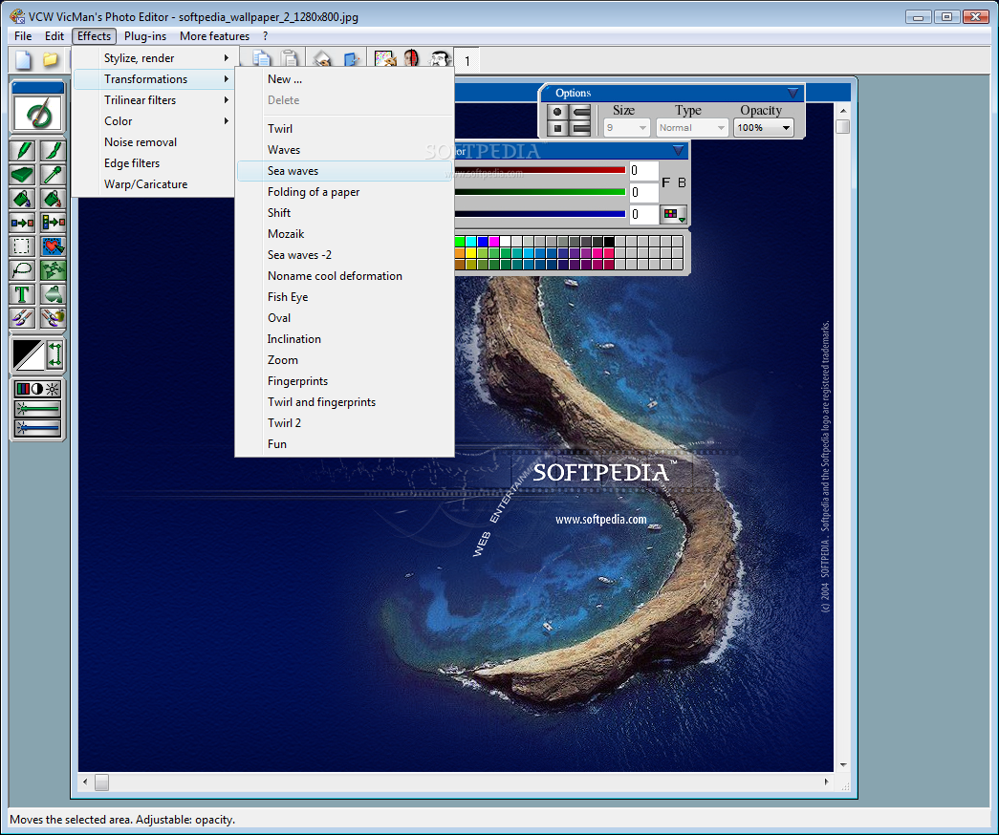The image size is (999, 835).
Task: Click the green line adjustment slider button
Action: (x=37, y=408)
